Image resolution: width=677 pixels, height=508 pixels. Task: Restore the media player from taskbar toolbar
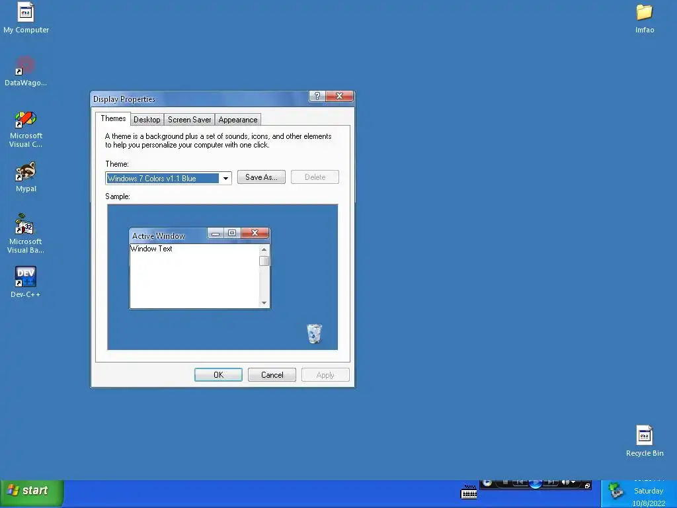(x=587, y=486)
